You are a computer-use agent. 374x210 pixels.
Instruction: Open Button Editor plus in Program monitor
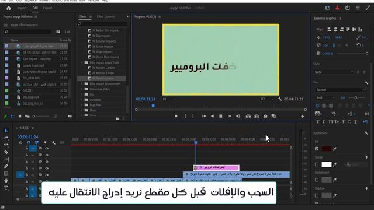pyautogui.click(x=303, y=117)
